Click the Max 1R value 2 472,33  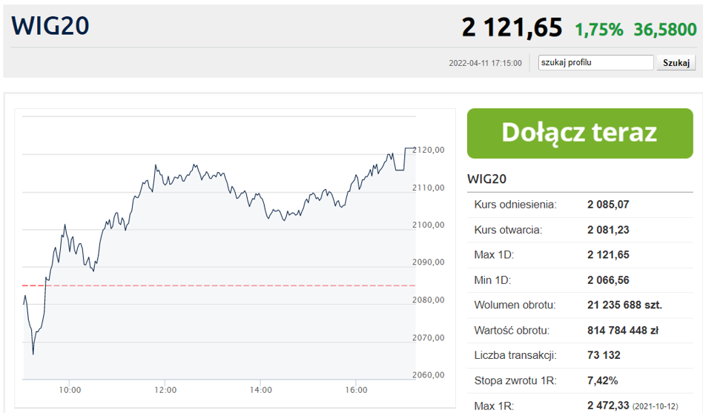coord(608,406)
